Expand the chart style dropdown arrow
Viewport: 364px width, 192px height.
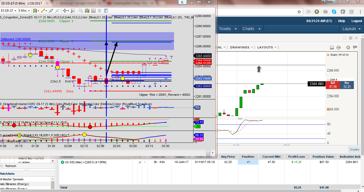point(38,11)
